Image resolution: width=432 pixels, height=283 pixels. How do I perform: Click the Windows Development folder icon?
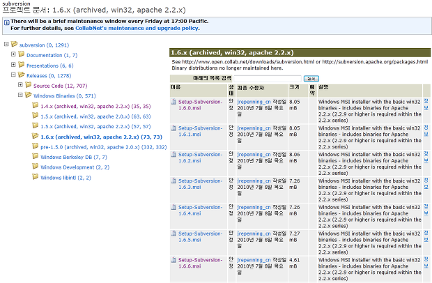pos(36,167)
